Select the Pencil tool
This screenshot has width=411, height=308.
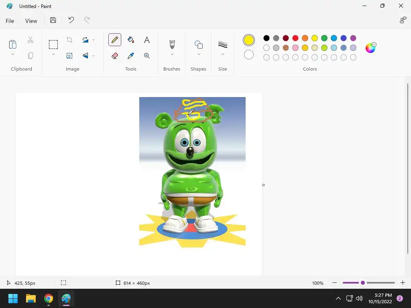pos(114,40)
